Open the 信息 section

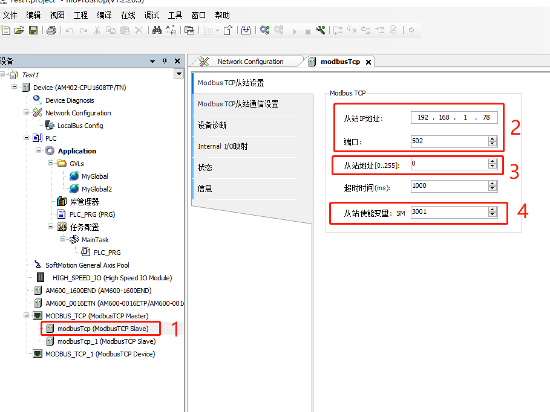pyautogui.click(x=205, y=188)
